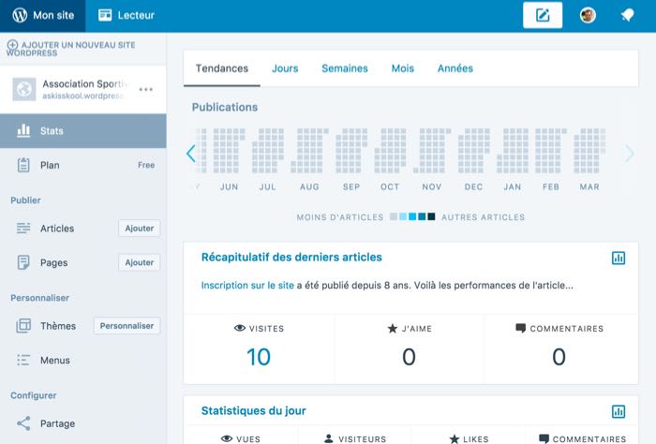The width and height of the screenshot is (656, 444).
Task: Click Ajouter button next to Articles
Action: (139, 229)
